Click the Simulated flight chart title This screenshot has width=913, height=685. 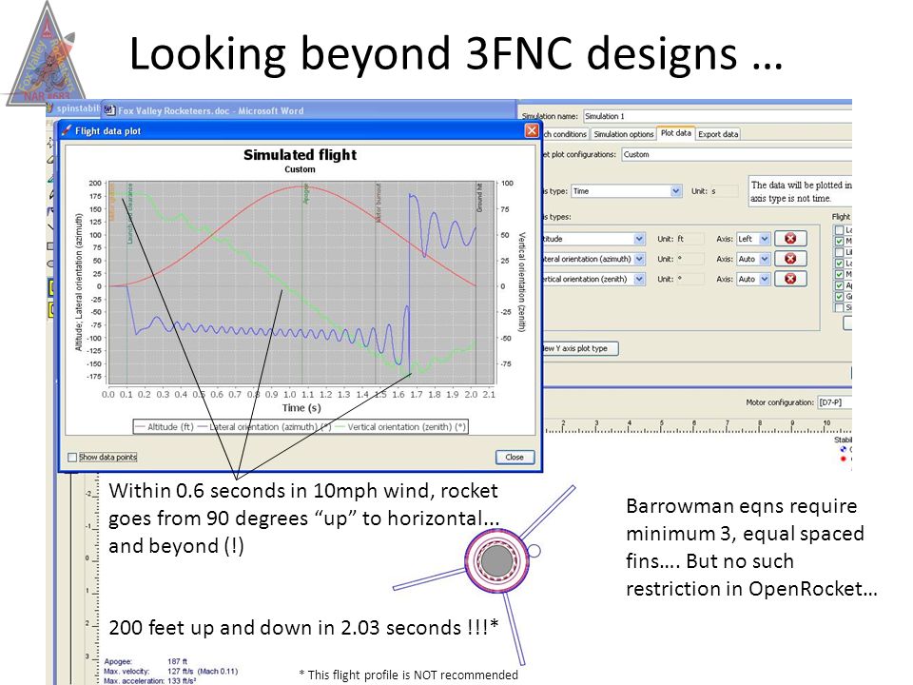[x=300, y=155]
